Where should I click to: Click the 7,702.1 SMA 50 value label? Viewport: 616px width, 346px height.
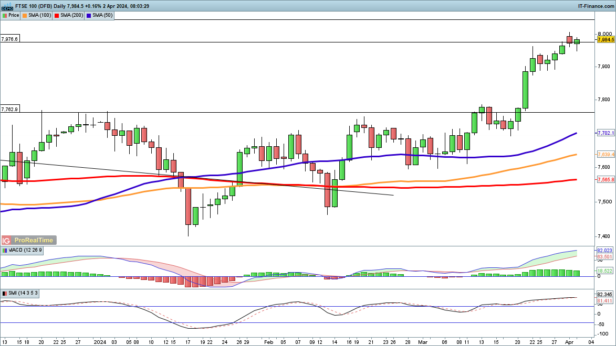[605, 133]
